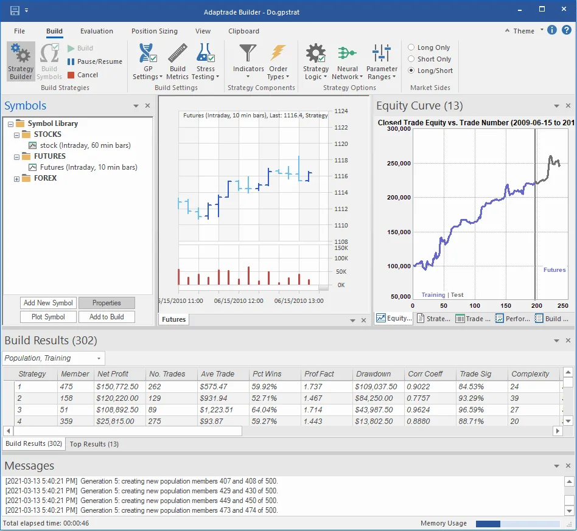Click the Add New Symbol button

pos(48,303)
